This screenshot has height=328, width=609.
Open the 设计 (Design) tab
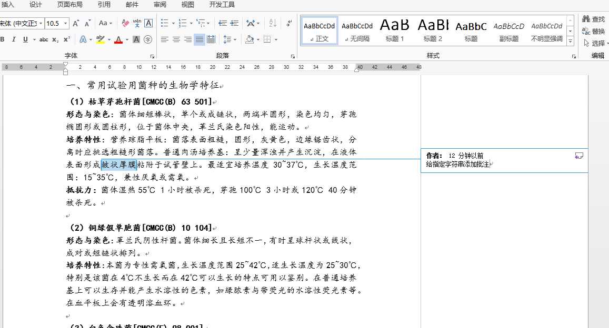tap(35, 5)
